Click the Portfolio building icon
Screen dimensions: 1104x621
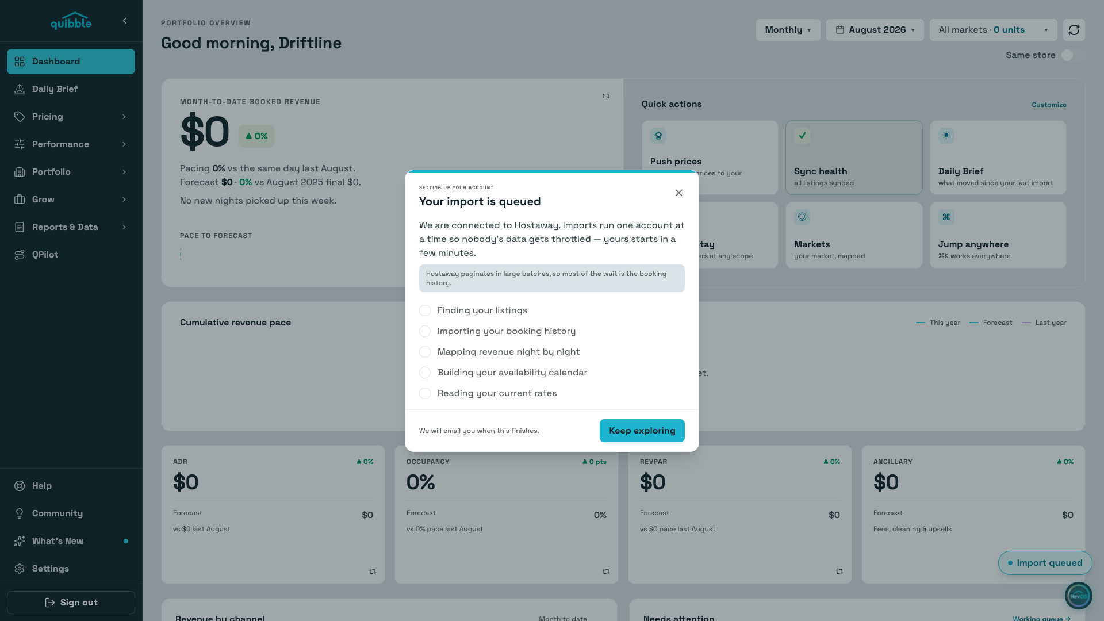[x=20, y=172]
